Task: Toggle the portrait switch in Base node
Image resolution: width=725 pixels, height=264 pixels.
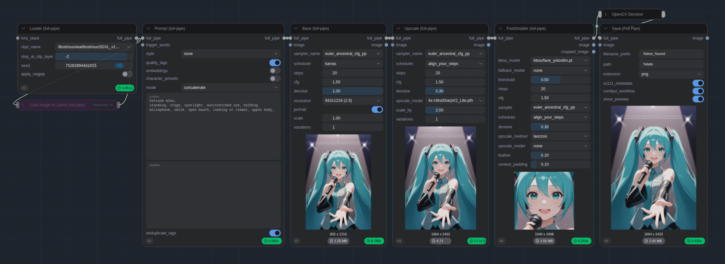Action: click(377, 109)
